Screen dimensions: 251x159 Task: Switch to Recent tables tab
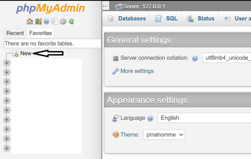pyautogui.click(x=15, y=33)
